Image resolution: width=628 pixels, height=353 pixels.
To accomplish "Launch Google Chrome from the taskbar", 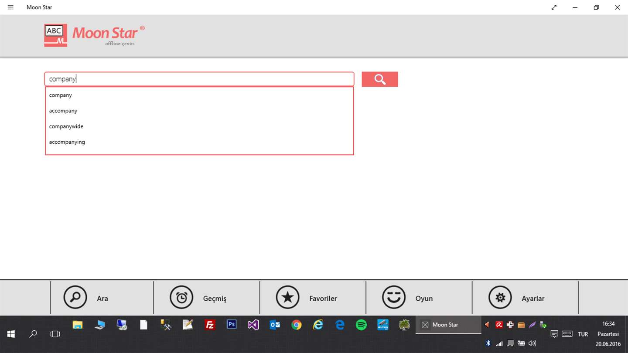I will click(x=297, y=325).
